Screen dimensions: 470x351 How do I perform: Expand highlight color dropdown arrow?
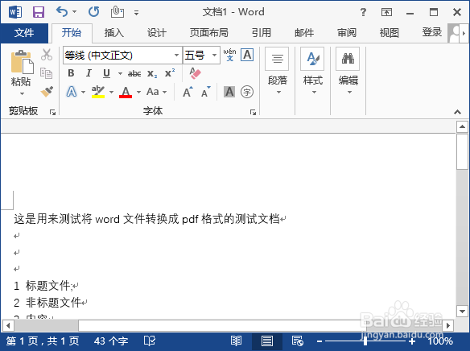(x=111, y=92)
